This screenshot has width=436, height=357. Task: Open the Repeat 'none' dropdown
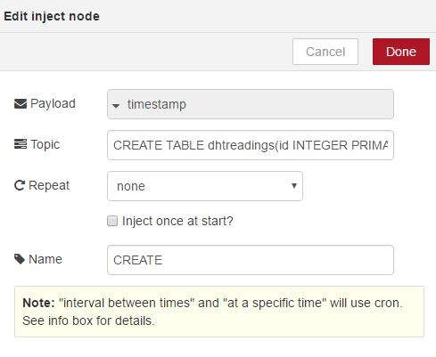point(205,186)
